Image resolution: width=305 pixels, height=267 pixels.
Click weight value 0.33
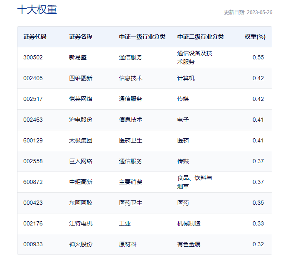click(258, 224)
